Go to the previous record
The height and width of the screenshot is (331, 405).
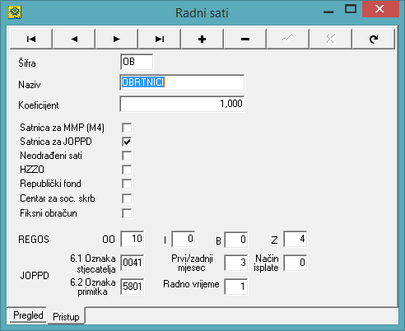point(74,39)
